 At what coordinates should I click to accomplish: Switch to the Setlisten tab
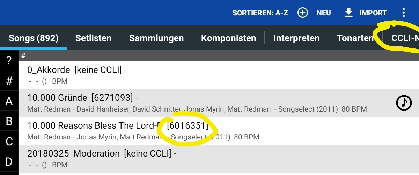(93, 38)
